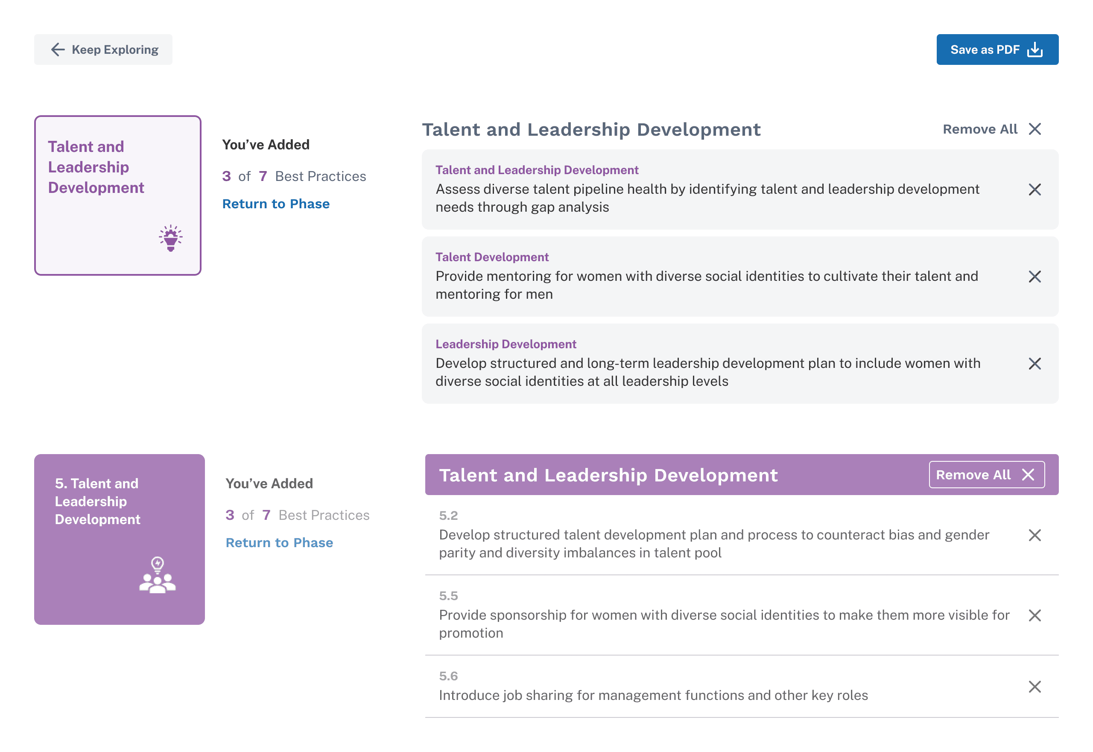Click the download icon on Save as PDF
The width and height of the screenshot is (1093, 752).
1035,50
